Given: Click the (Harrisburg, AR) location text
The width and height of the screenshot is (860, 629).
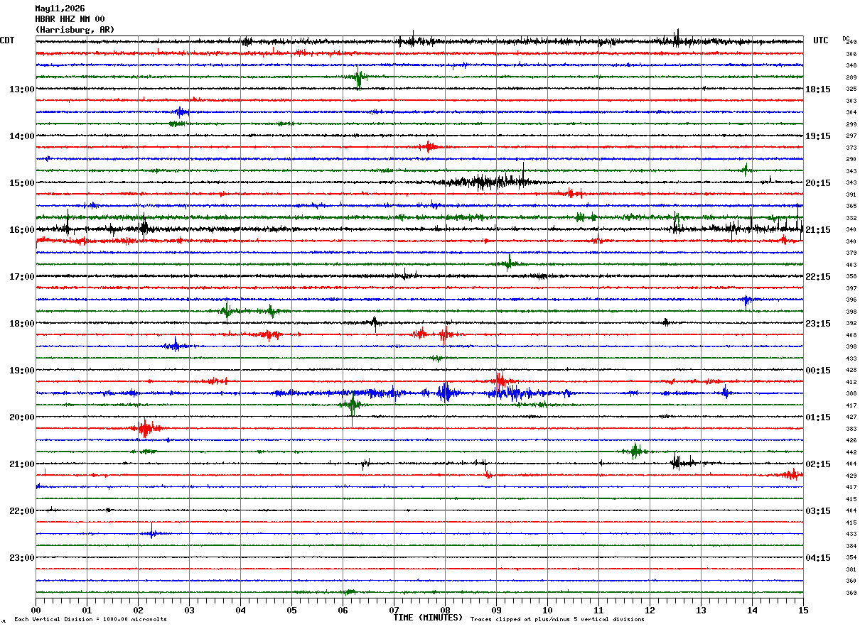Looking at the screenshot, I should pyautogui.click(x=75, y=30).
